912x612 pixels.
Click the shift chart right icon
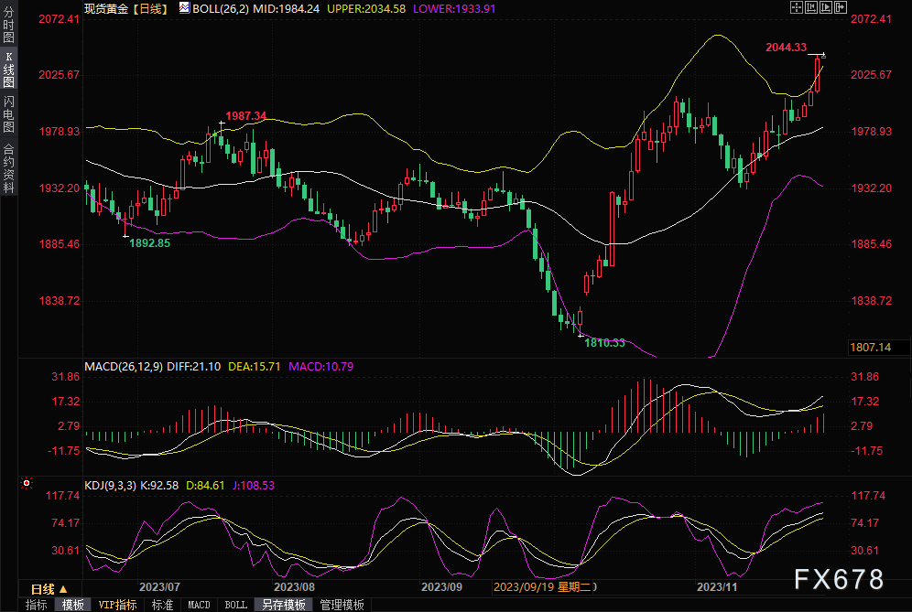click(826, 7)
